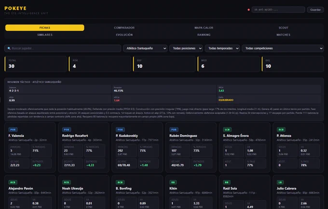Open Alejandro Pavón player card
328x209 pixels.
[30, 192]
